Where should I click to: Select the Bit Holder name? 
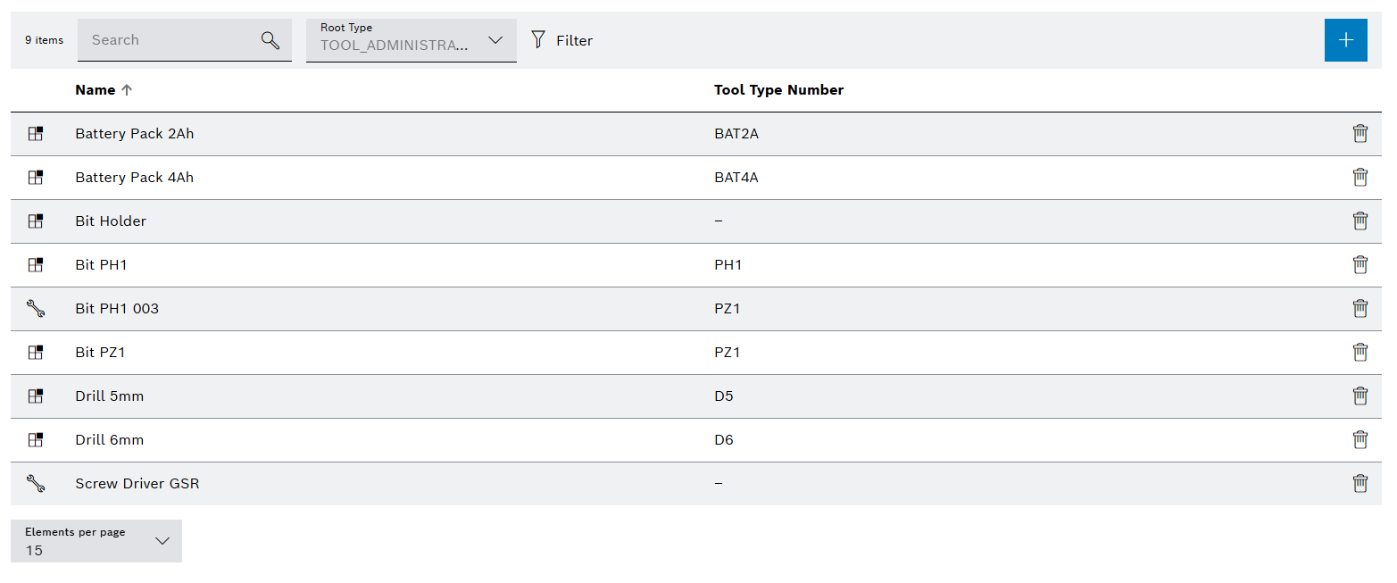pos(111,221)
